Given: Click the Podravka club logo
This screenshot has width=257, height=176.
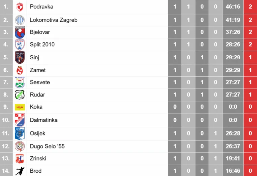Looking at the screenshot, I should tap(20, 7).
